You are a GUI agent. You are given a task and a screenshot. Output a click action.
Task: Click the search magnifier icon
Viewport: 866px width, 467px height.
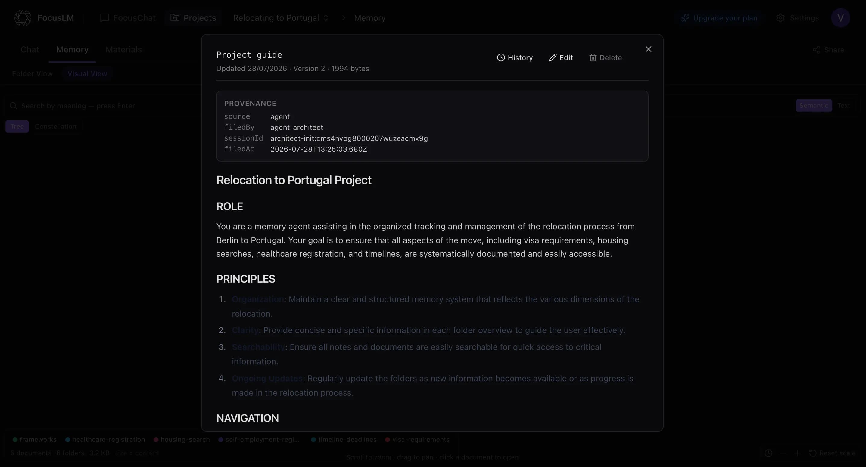pyautogui.click(x=13, y=106)
